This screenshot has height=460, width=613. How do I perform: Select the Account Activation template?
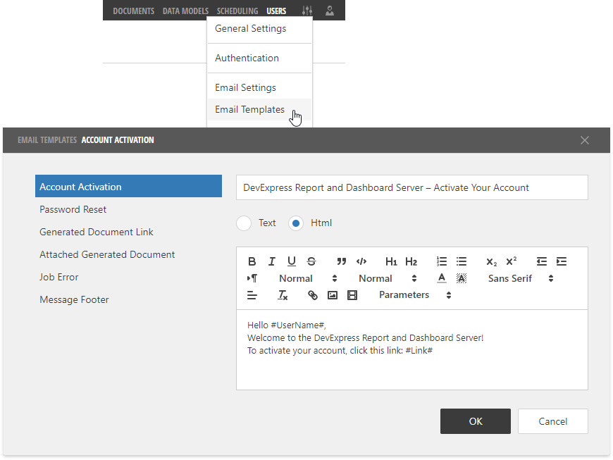click(129, 186)
